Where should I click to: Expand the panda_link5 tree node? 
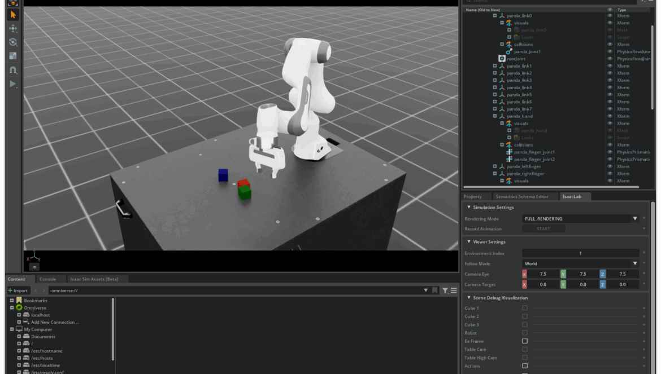coord(495,95)
